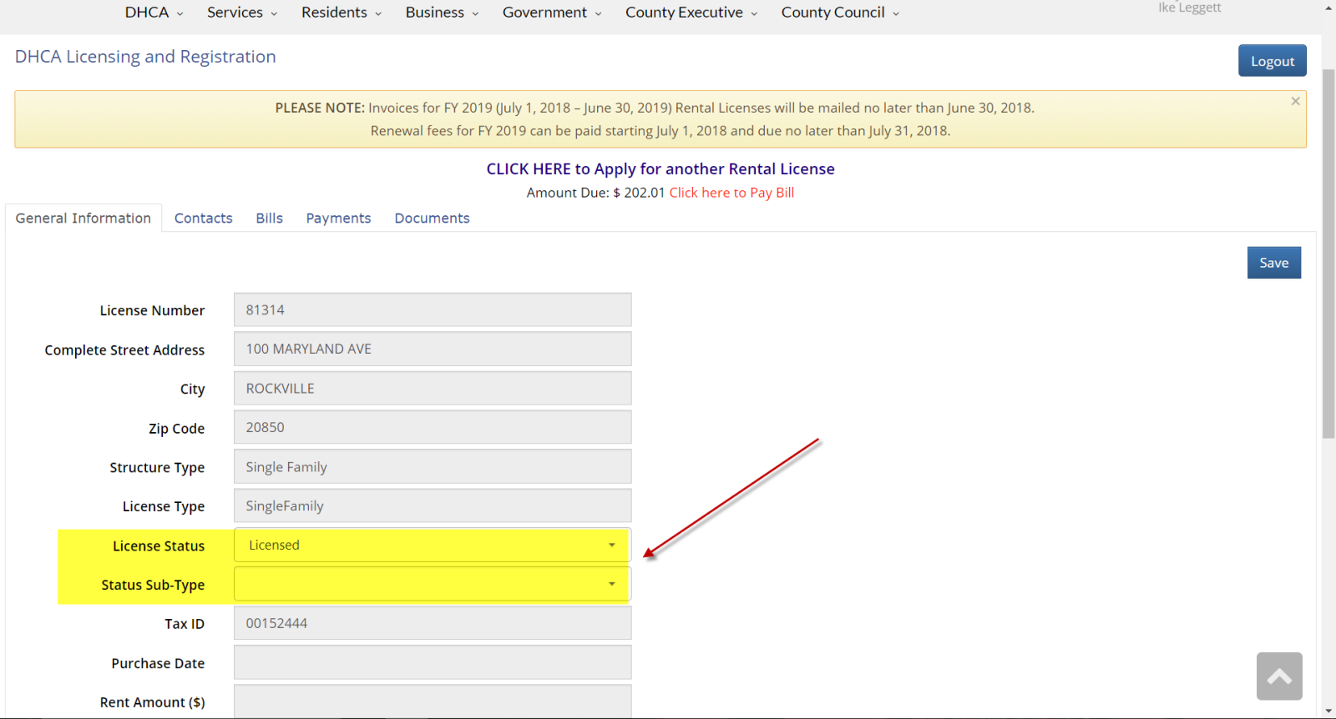Expand the Status Sub-Type dropdown
1336x719 pixels.
pos(432,585)
